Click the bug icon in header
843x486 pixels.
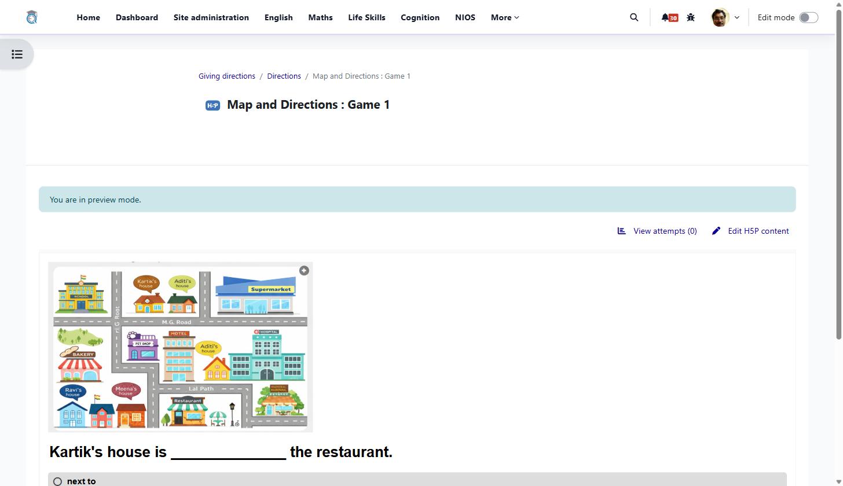[x=691, y=17]
